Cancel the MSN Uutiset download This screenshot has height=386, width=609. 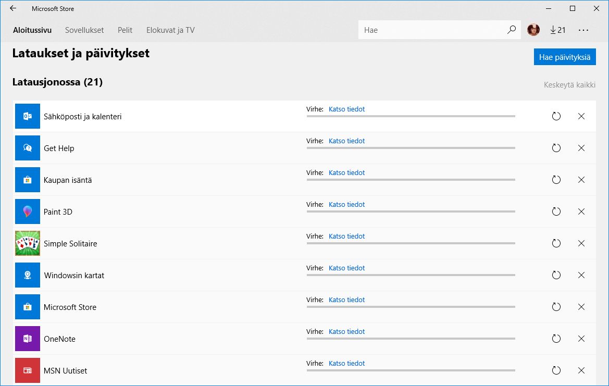tap(581, 370)
